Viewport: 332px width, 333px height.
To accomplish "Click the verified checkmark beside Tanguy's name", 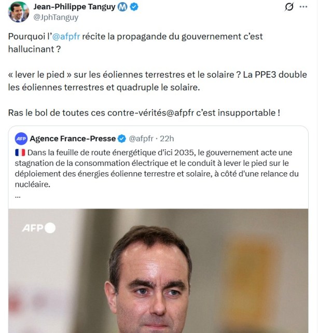I will click(134, 7).
